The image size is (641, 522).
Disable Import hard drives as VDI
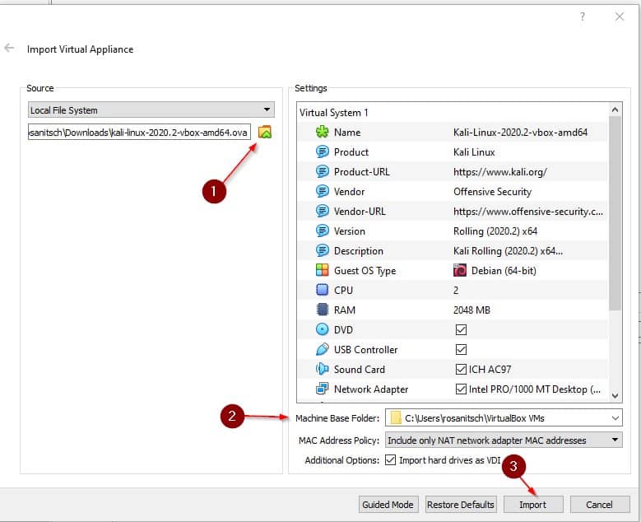tap(391, 460)
